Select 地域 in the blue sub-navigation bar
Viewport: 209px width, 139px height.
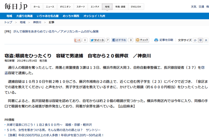click(9, 16)
